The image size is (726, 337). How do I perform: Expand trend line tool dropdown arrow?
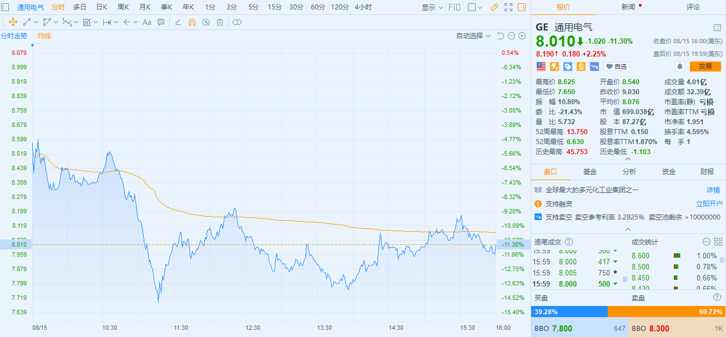[36, 22]
